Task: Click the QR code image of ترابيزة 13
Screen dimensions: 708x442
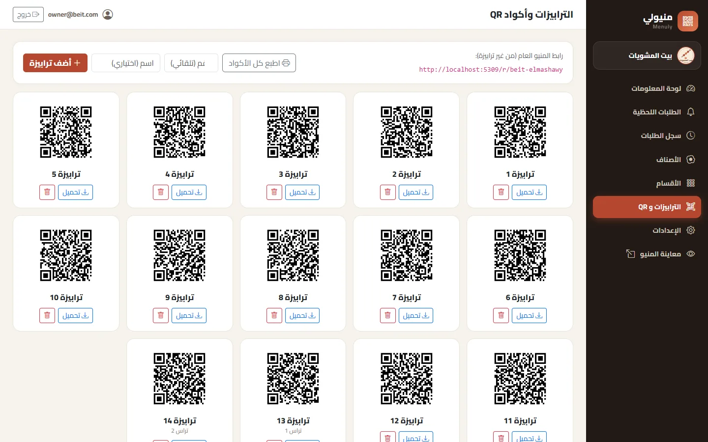Action: pyautogui.click(x=293, y=379)
